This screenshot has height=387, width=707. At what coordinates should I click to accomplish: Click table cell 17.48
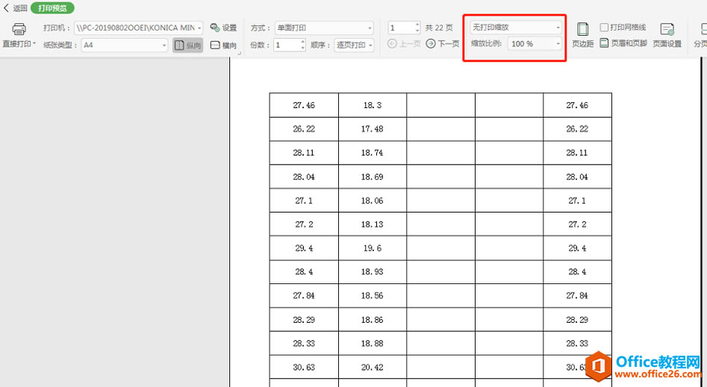(x=373, y=129)
